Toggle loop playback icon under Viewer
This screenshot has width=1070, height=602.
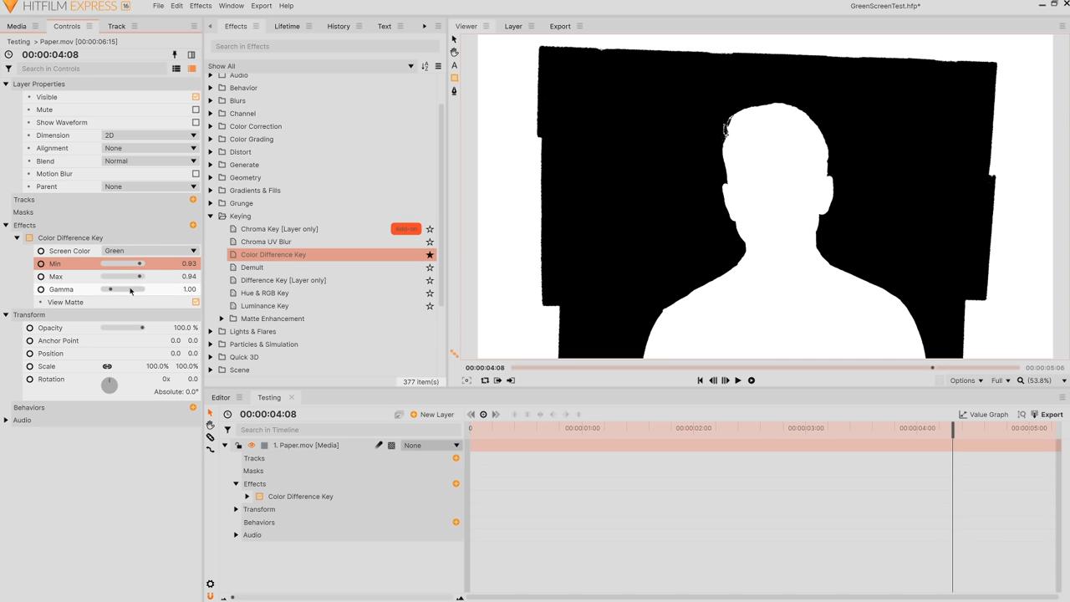(x=485, y=380)
